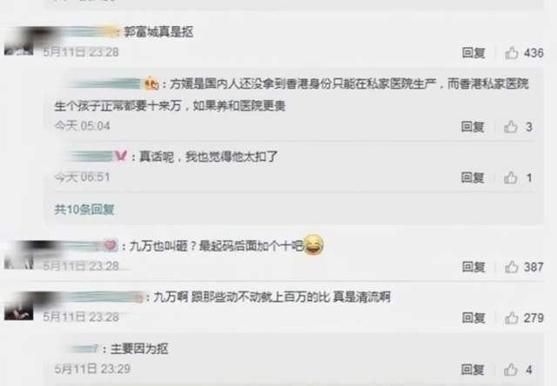Expand 共10条回复 replies
This screenshot has height=386, width=557.
84,210
